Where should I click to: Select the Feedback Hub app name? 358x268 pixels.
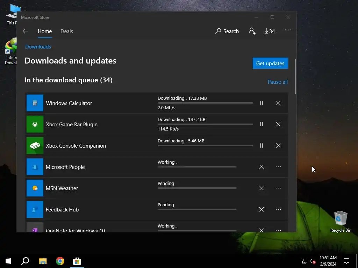click(x=62, y=209)
